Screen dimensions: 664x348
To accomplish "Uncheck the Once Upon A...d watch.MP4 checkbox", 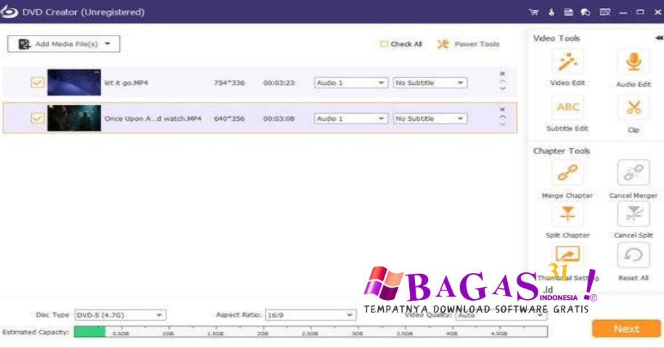I will 37,118.
